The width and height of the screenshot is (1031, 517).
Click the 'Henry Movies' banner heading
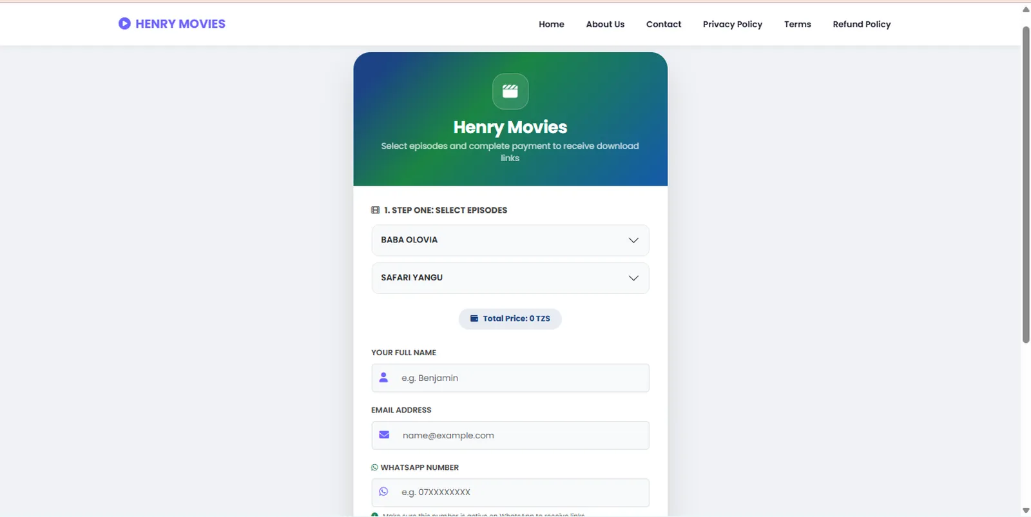(510, 127)
